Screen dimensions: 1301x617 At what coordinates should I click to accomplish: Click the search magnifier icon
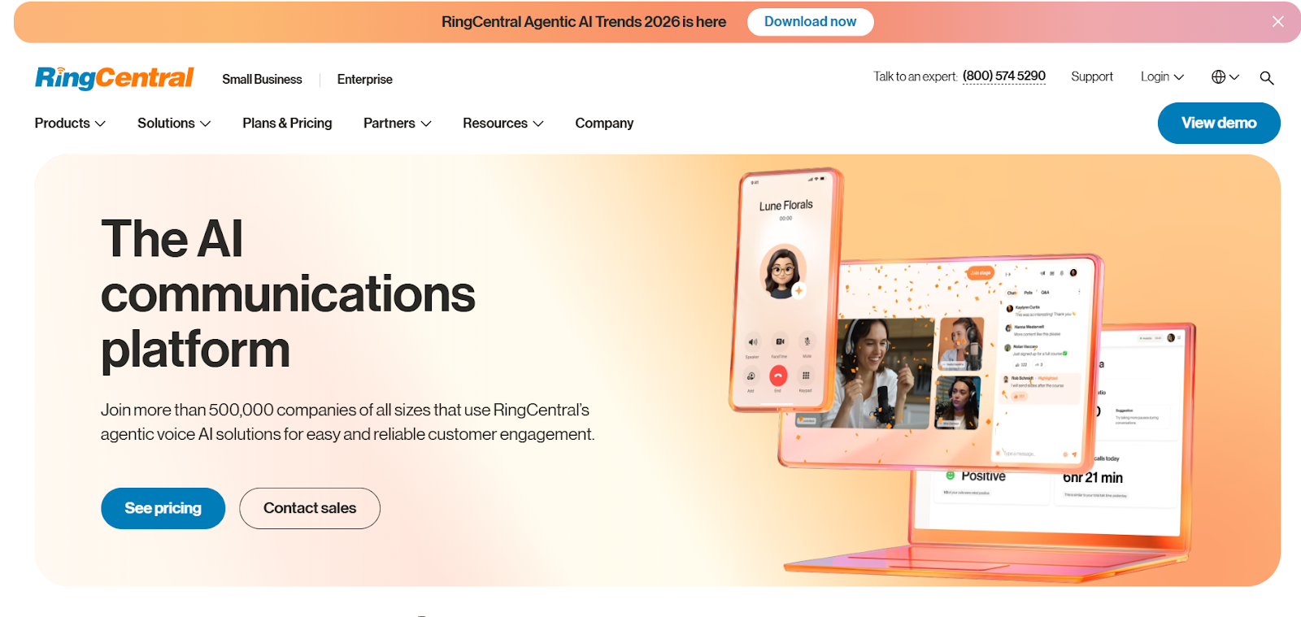tap(1267, 78)
